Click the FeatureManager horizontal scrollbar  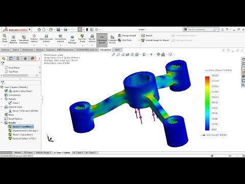15,75
